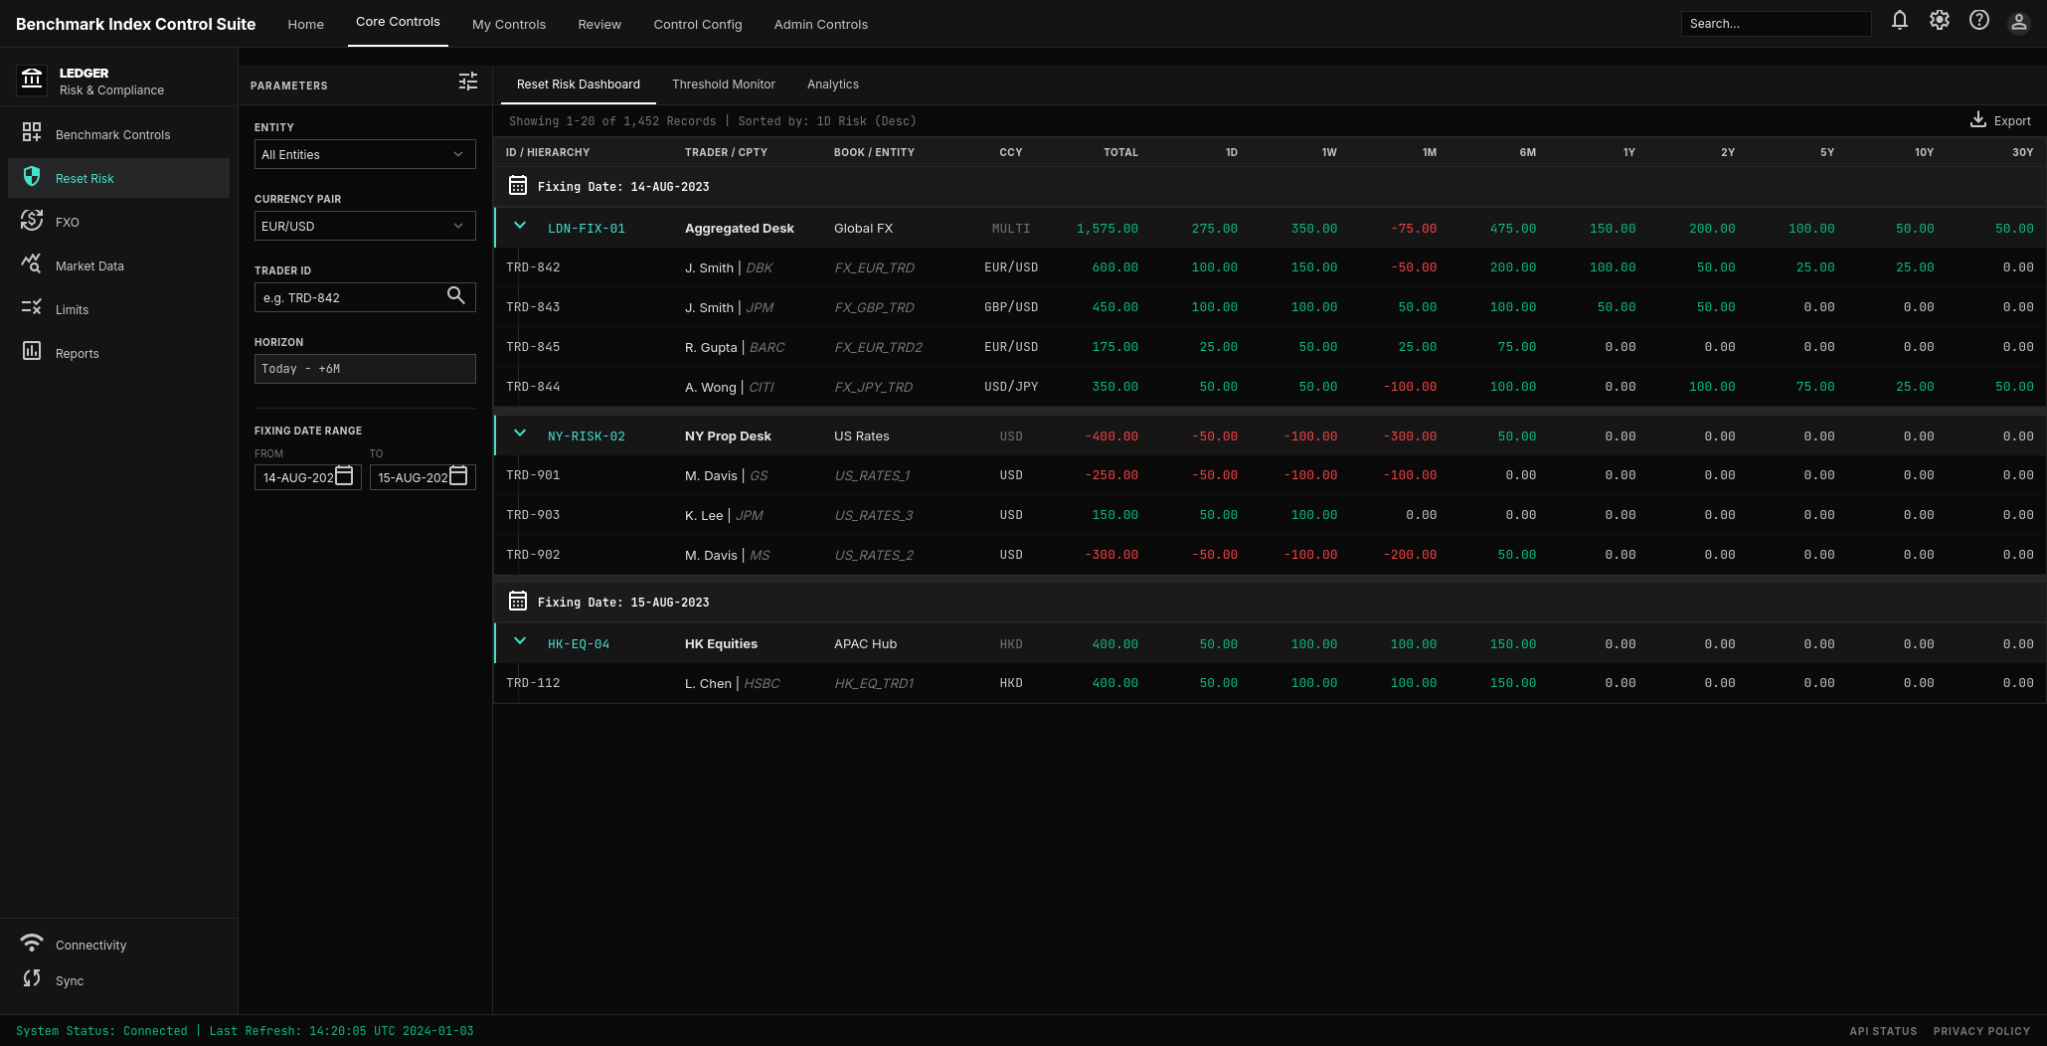The height and width of the screenshot is (1046, 2047).
Task: Select row TRD-843
Action: coord(1270,307)
